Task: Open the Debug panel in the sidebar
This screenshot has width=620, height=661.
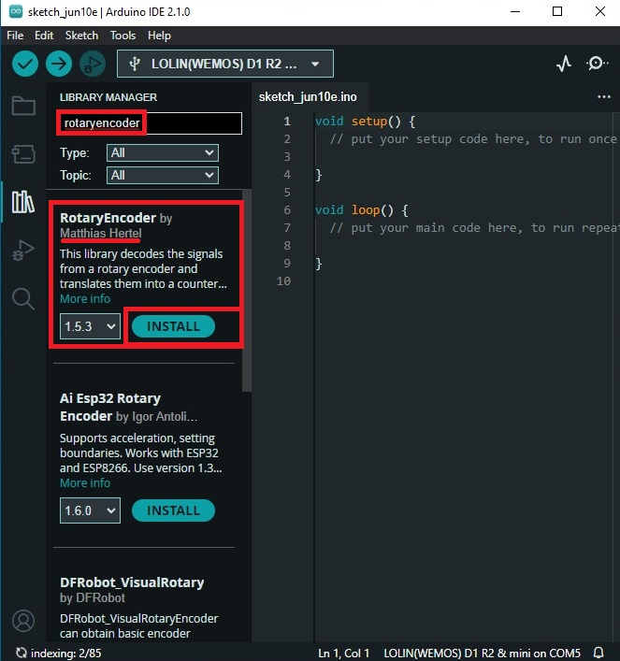Action: (23, 250)
